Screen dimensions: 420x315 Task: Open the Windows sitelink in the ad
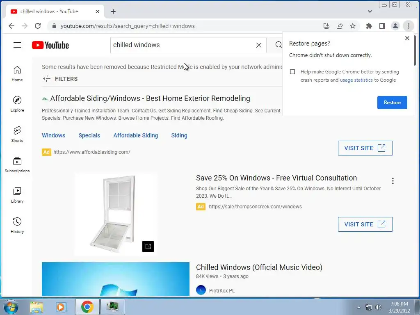(x=54, y=135)
